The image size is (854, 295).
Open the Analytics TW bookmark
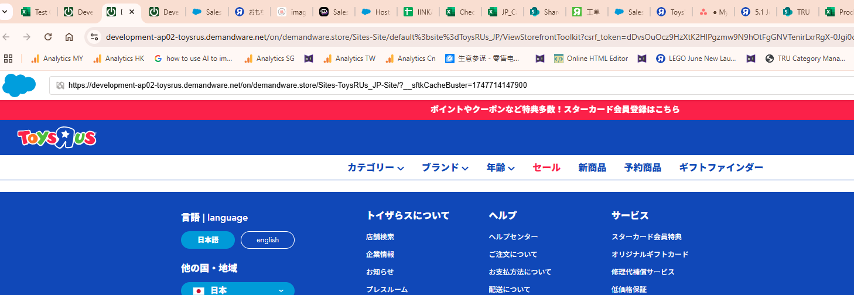point(349,59)
